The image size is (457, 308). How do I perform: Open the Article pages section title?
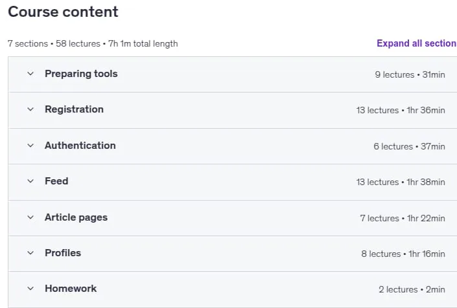point(76,217)
